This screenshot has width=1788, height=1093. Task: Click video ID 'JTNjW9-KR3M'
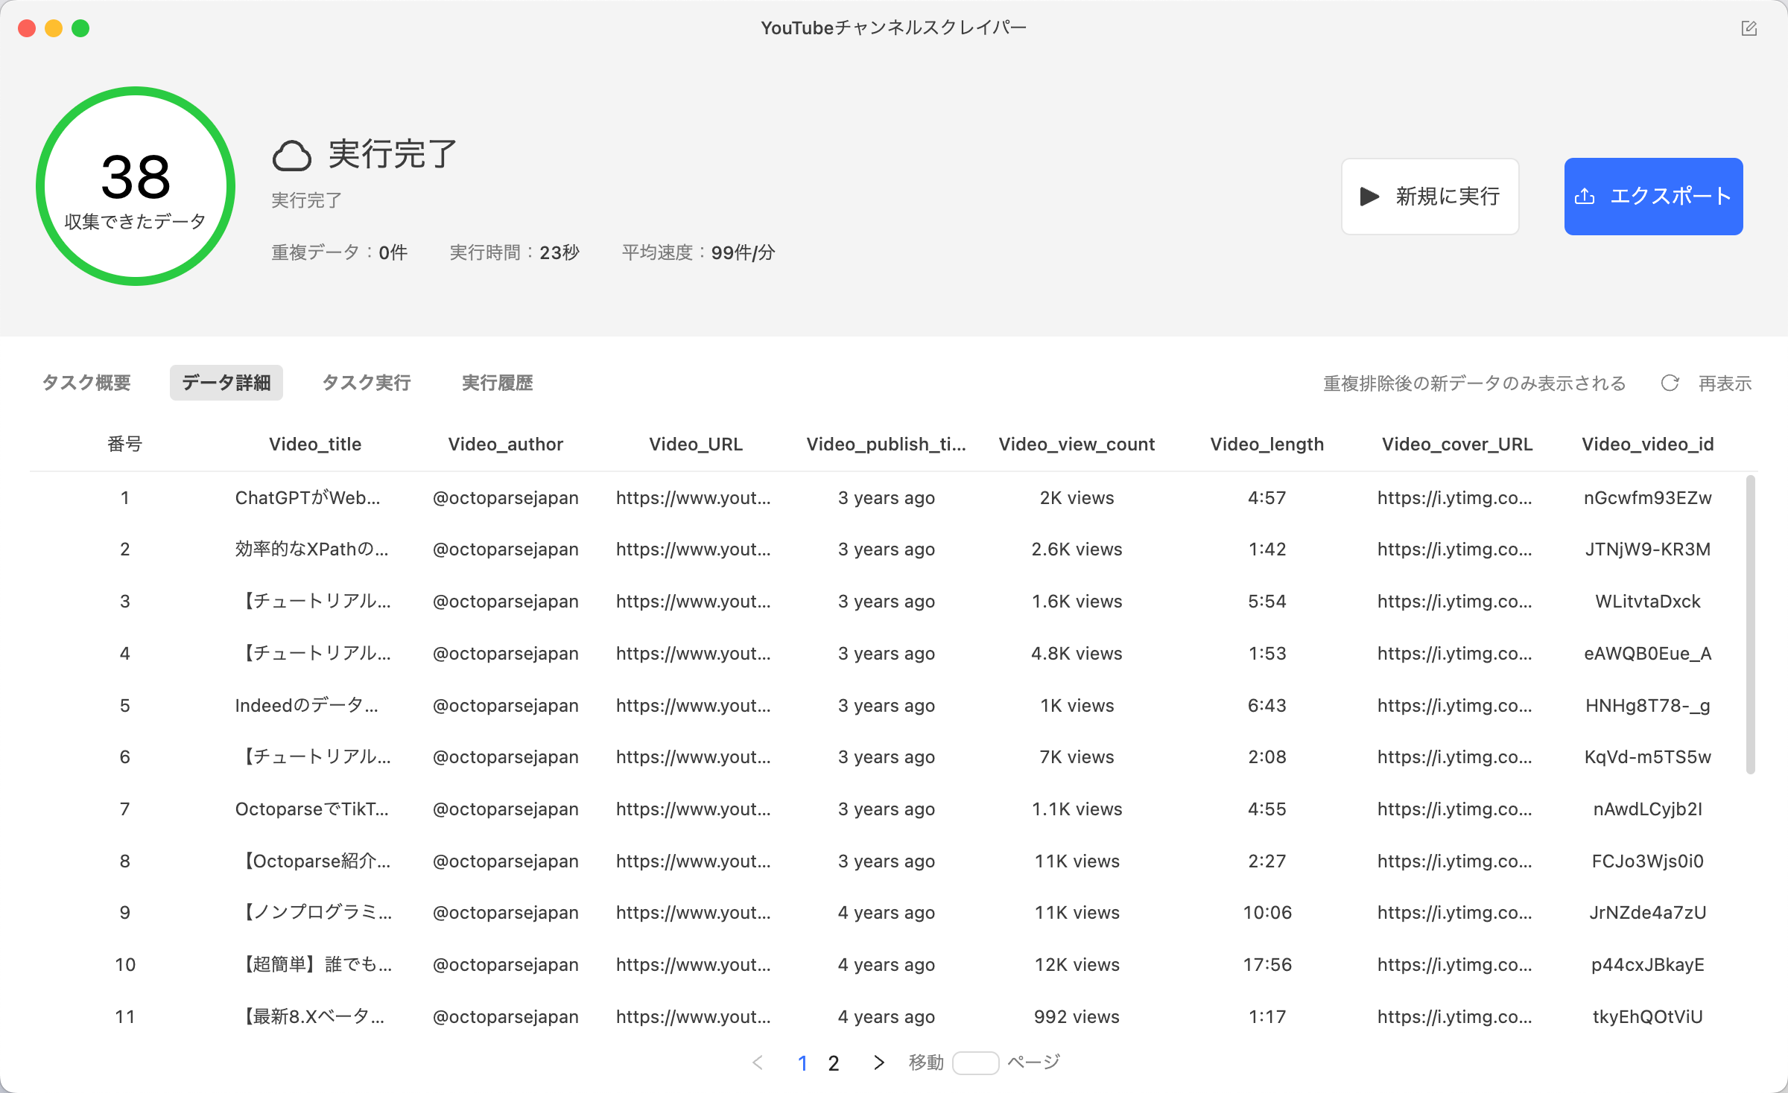pyautogui.click(x=1648, y=549)
